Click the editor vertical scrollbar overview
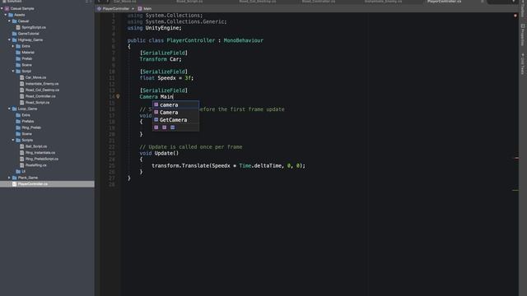The width and height of the screenshot is (527, 296). point(515,155)
